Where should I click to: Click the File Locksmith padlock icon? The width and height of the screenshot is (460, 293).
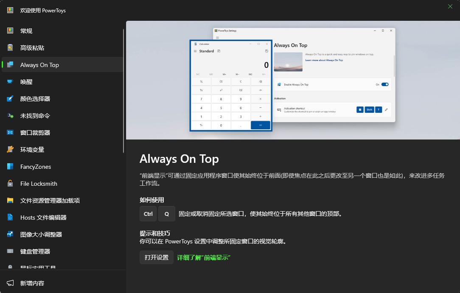(10, 184)
